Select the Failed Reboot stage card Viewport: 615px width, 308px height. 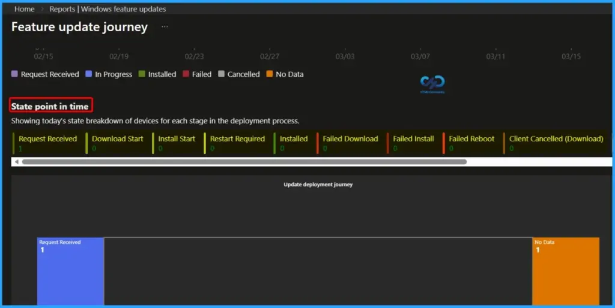tap(470, 143)
